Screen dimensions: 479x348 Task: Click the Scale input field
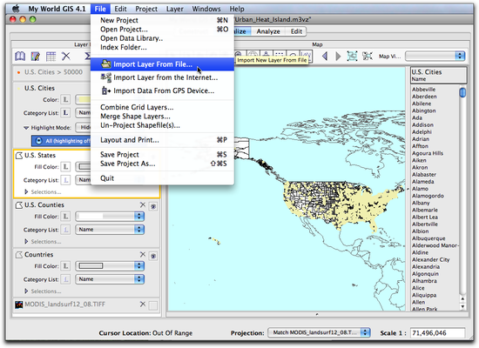click(437, 332)
